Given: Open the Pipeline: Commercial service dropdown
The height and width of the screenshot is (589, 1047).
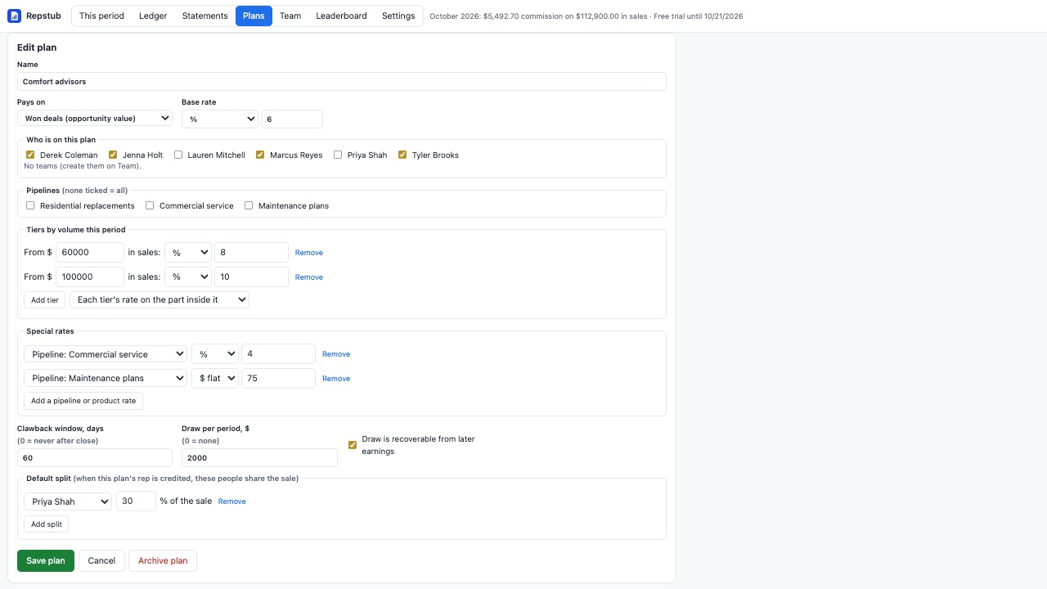Looking at the screenshot, I should point(106,354).
